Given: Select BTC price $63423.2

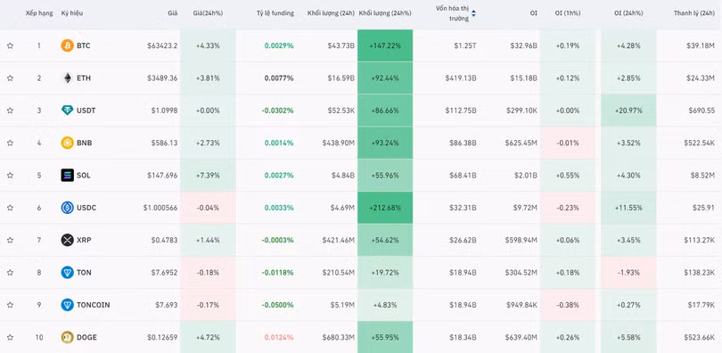Looking at the screenshot, I should (x=162, y=45).
